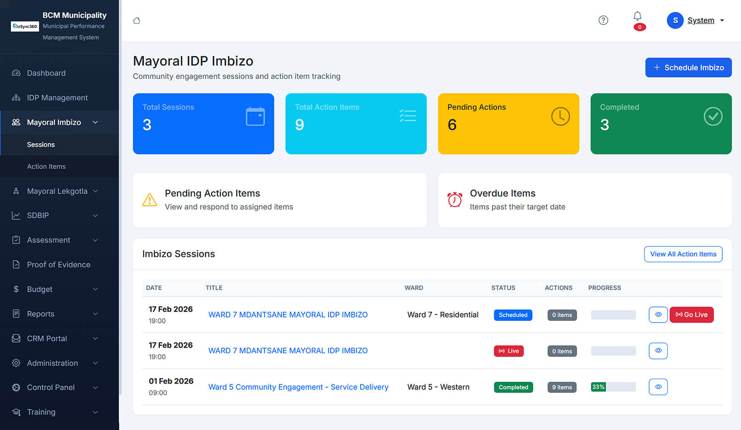
Task: Open Ward 5 Community Engagement session link
Action: coord(298,387)
